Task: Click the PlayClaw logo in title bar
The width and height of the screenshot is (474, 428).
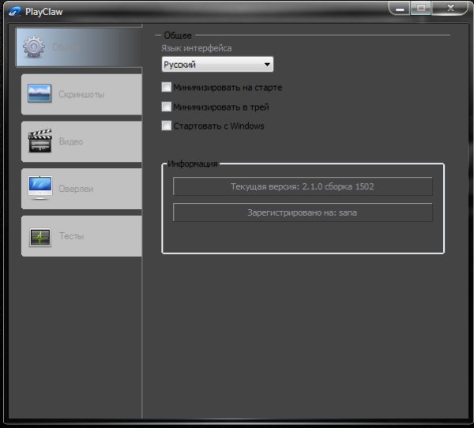Action: click(15, 12)
